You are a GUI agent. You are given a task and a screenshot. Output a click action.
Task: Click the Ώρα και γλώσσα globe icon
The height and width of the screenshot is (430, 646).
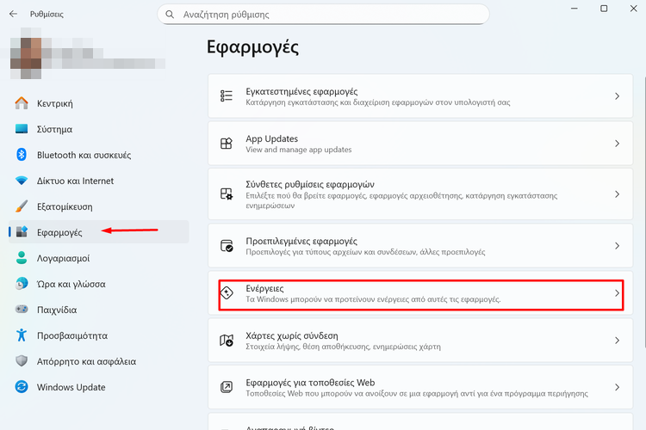click(x=22, y=284)
